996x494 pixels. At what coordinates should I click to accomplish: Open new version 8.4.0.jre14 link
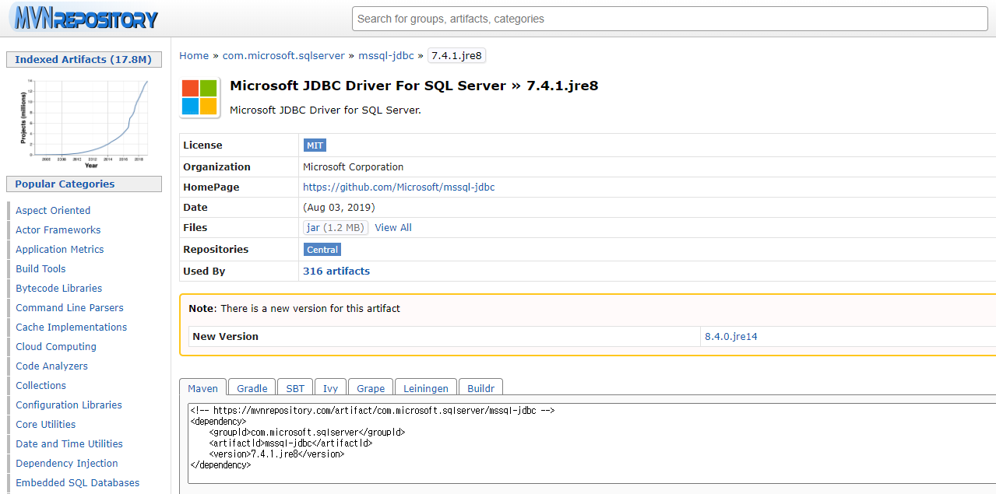pyautogui.click(x=731, y=337)
